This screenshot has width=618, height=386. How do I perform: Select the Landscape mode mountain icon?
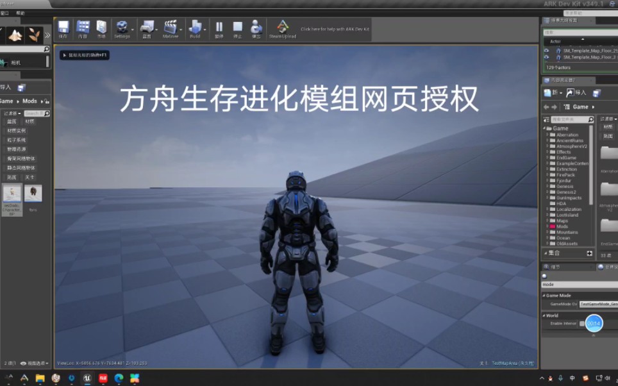(15, 35)
